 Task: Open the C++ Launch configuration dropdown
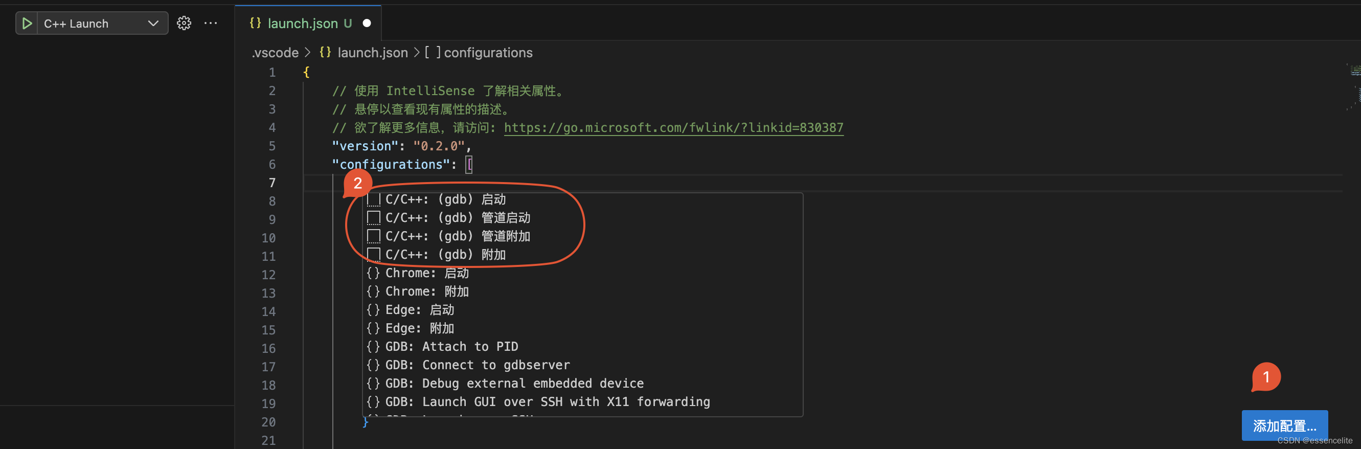click(x=153, y=23)
